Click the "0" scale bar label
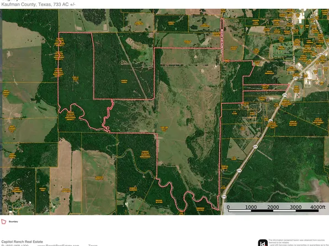Image resolution: width=329 pixels, height=246 pixels. pos(228,207)
